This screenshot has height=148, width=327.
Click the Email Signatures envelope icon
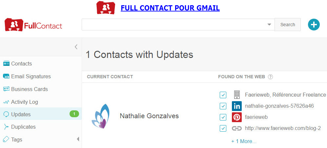click(6, 76)
